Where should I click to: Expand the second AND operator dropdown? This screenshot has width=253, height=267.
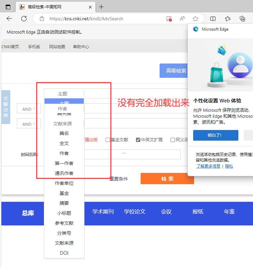(29, 124)
